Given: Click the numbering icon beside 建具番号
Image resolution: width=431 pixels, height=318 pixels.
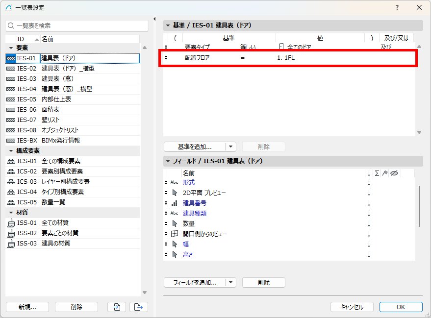Looking at the screenshot, I should 174,203.
